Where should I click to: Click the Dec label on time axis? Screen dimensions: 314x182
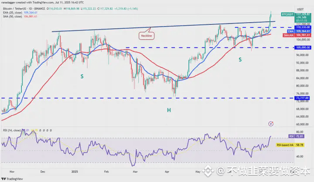[43, 172]
